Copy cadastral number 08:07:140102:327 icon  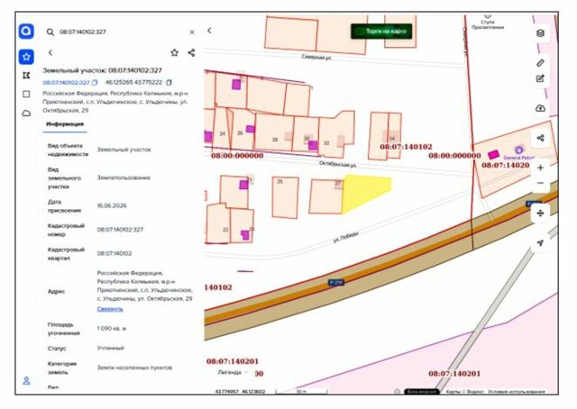tap(95, 82)
